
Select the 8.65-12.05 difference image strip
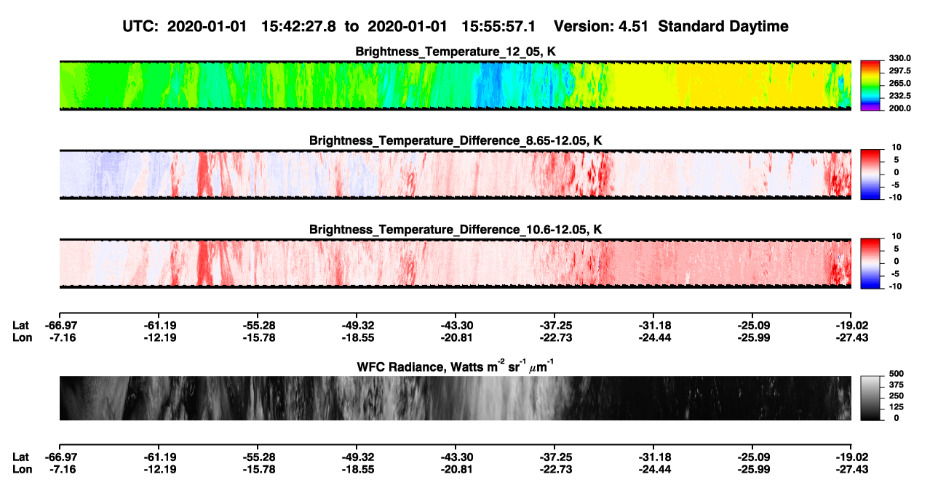pyautogui.click(x=456, y=175)
